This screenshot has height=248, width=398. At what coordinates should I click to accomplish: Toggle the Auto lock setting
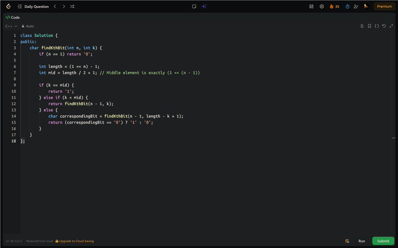click(x=28, y=26)
